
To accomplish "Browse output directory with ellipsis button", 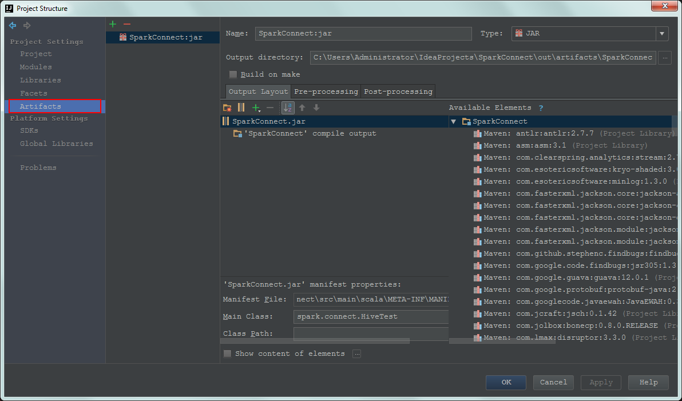I will (665, 57).
